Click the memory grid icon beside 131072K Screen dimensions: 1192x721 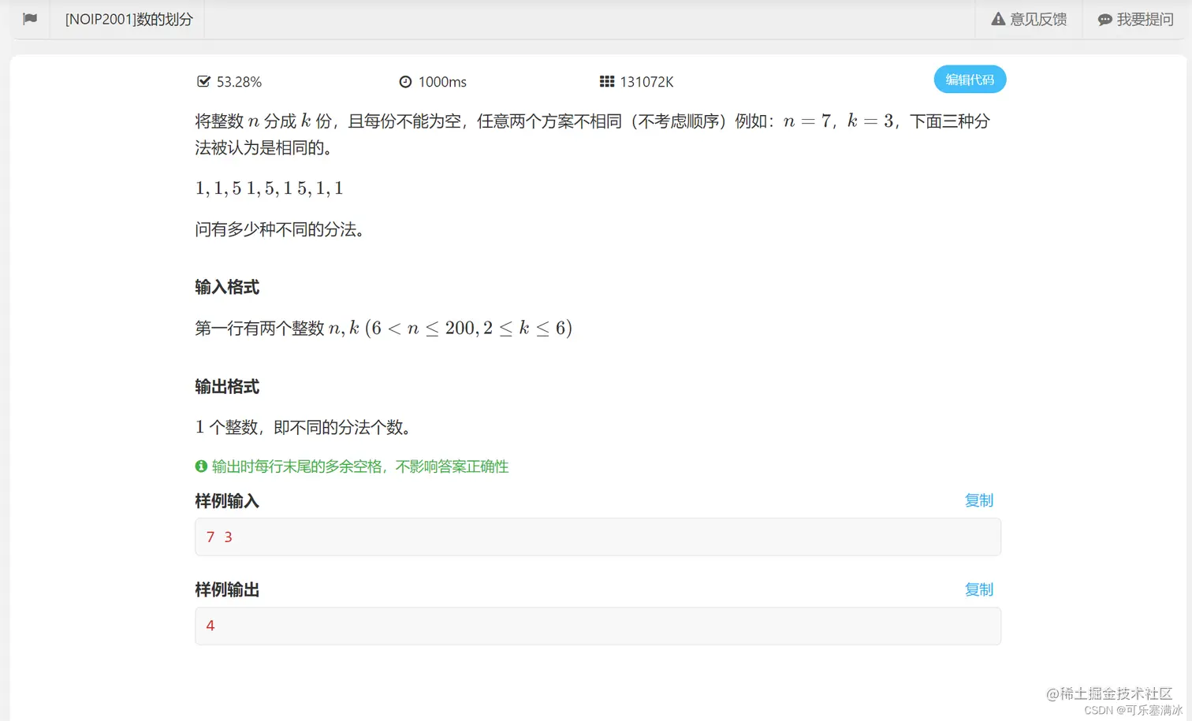click(606, 81)
